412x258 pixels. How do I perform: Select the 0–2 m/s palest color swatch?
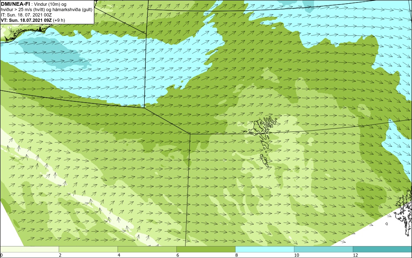pos(29,249)
